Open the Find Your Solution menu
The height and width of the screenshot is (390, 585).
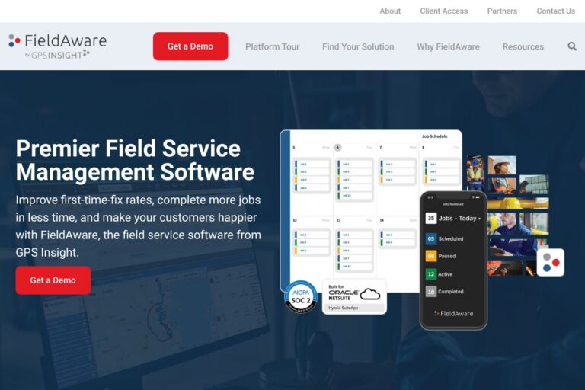(358, 46)
